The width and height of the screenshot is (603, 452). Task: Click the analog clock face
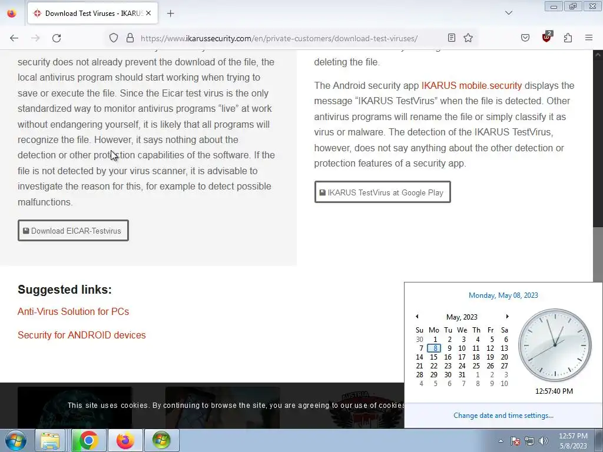coord(555,345)
